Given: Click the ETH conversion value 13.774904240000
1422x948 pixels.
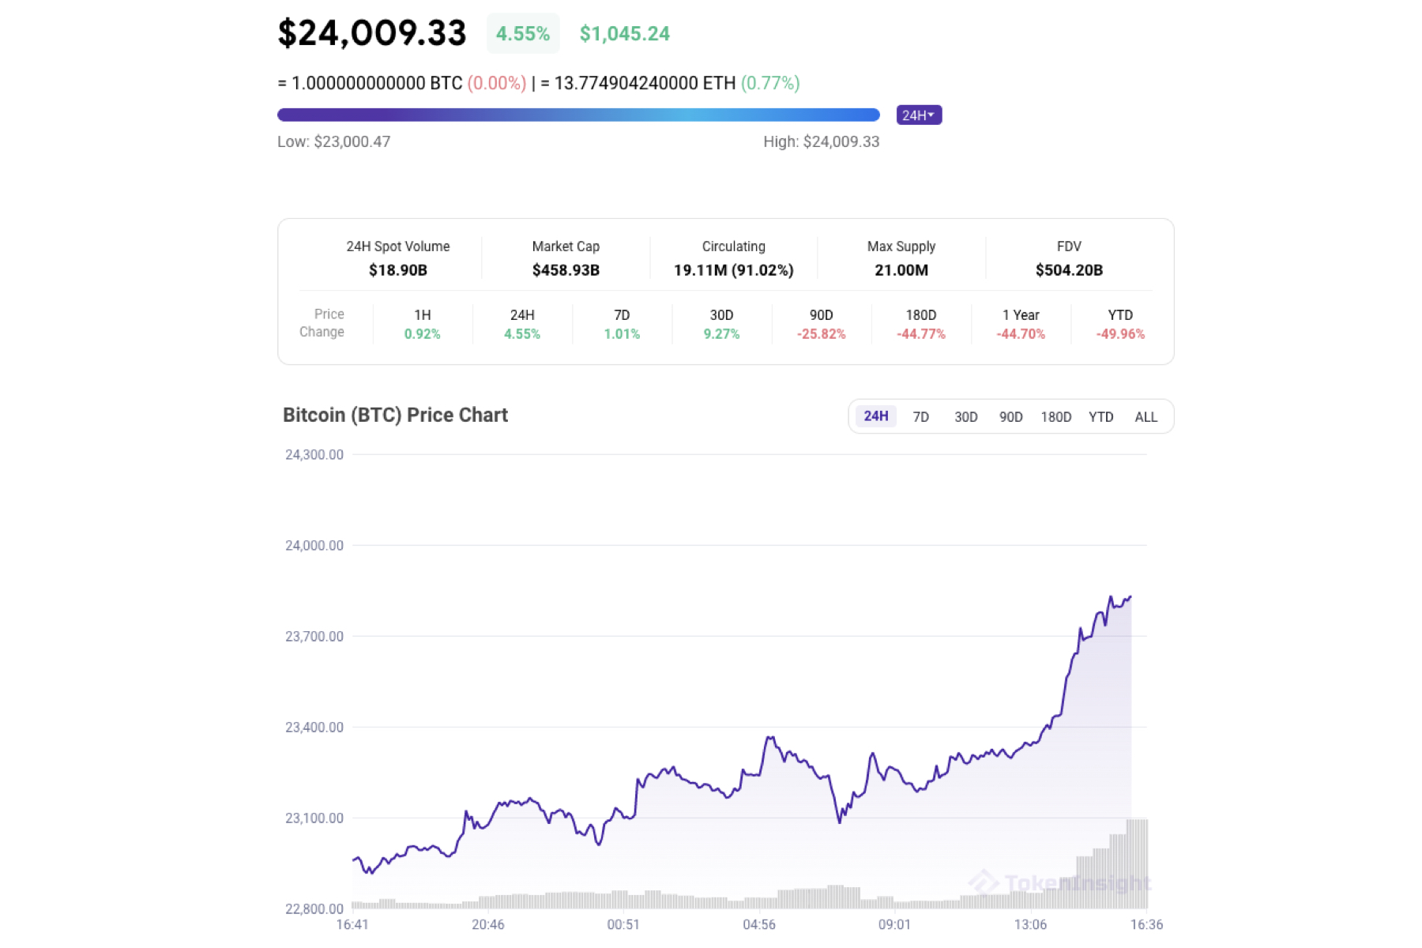Looking at the screenshot, I should 630,82.
